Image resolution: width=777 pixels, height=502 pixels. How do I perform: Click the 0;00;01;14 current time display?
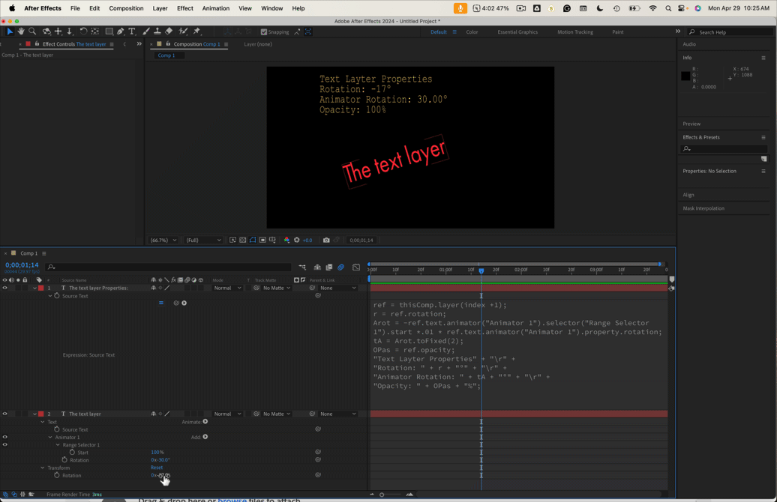point(22,265)
